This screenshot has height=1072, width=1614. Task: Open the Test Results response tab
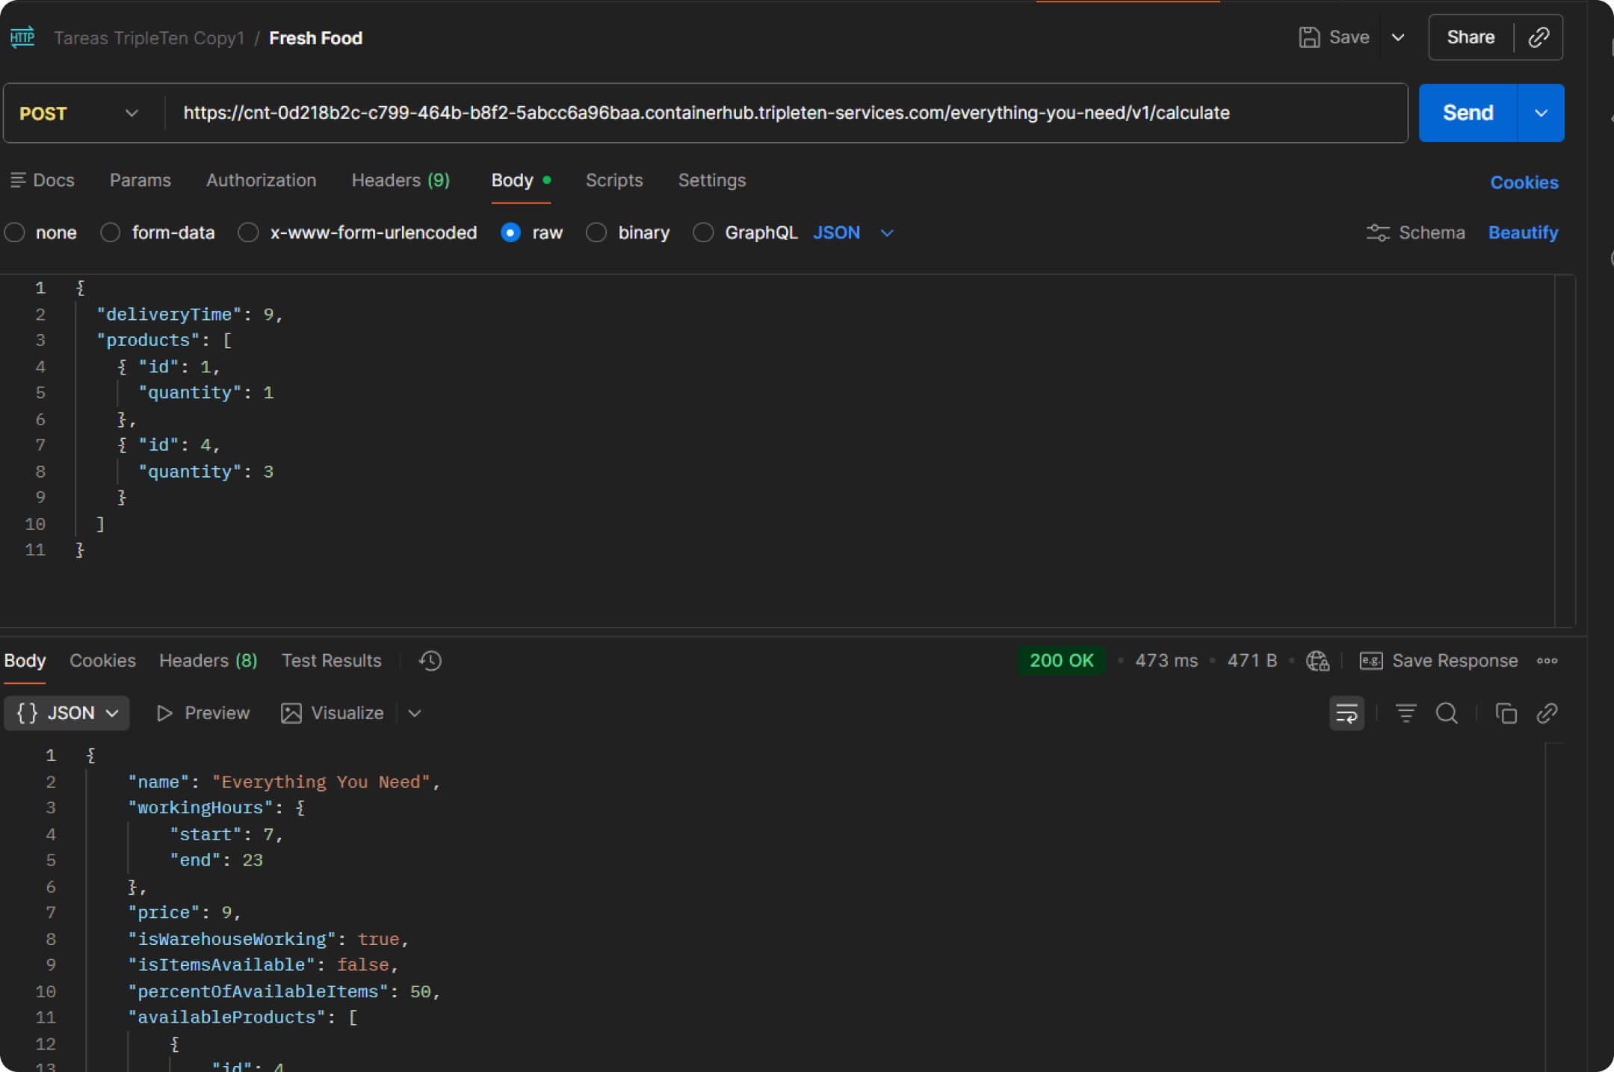(x=331, y=661)
